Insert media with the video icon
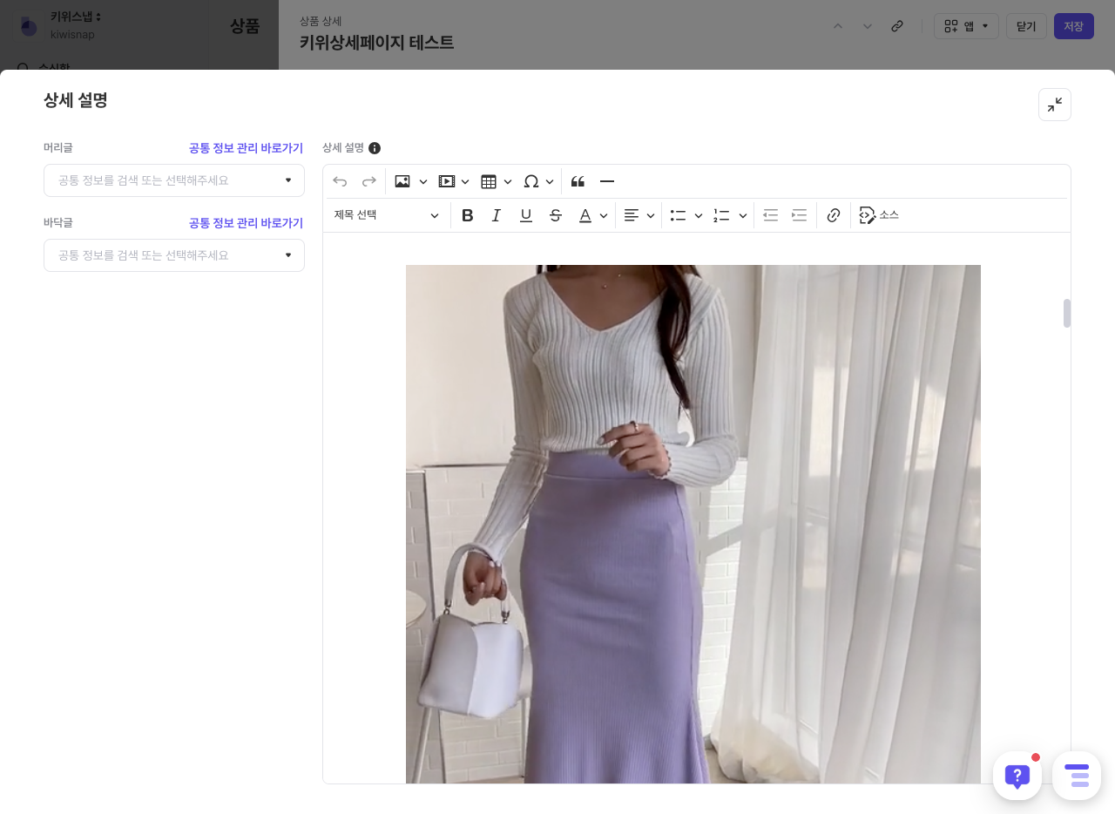Image resolution: width=1115 pixels, height=814 pixels. 447,181
